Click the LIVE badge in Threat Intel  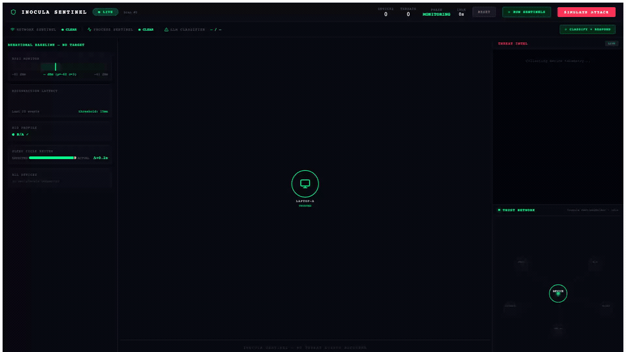(x=611, y=44)
